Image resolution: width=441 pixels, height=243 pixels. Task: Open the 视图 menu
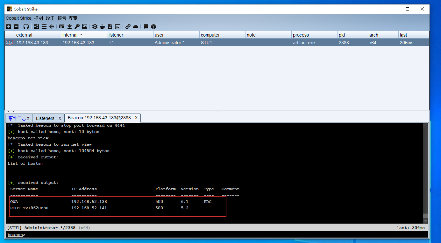(39, 18)
